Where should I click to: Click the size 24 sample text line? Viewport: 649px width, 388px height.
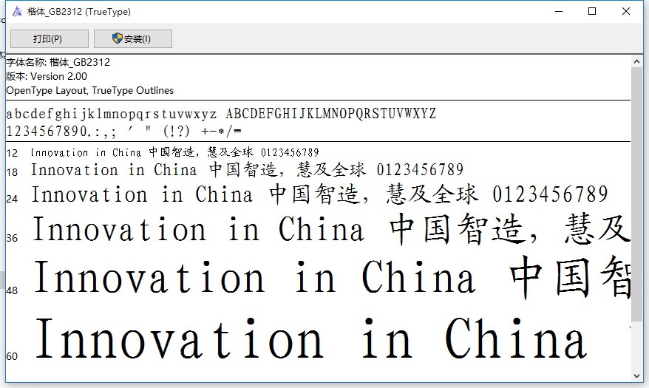tap(320, 194)
